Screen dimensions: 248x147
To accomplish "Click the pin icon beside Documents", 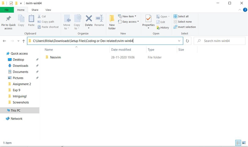I will pyautogui.click(x=37, y=72).
